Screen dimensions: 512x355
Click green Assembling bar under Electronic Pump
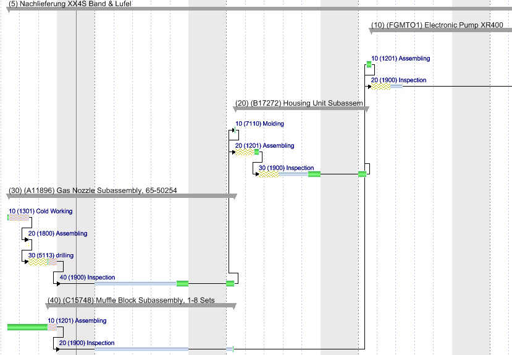pos(369,64)
